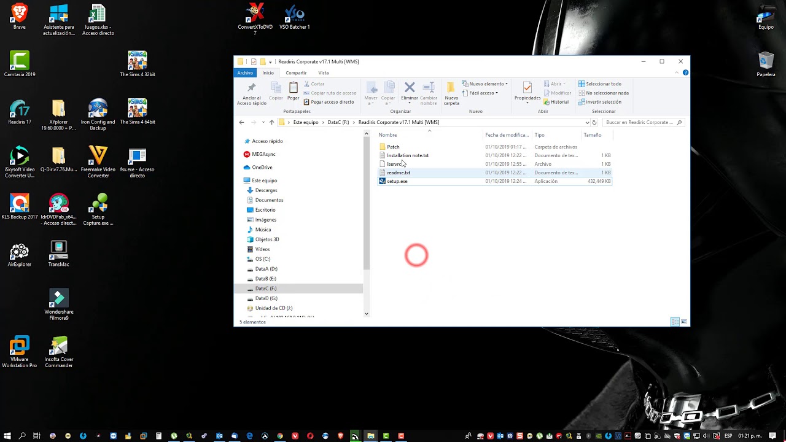The image size is (786, 442).
Task: Open OneDrive in navigation pane
Action: coord(262,167)
